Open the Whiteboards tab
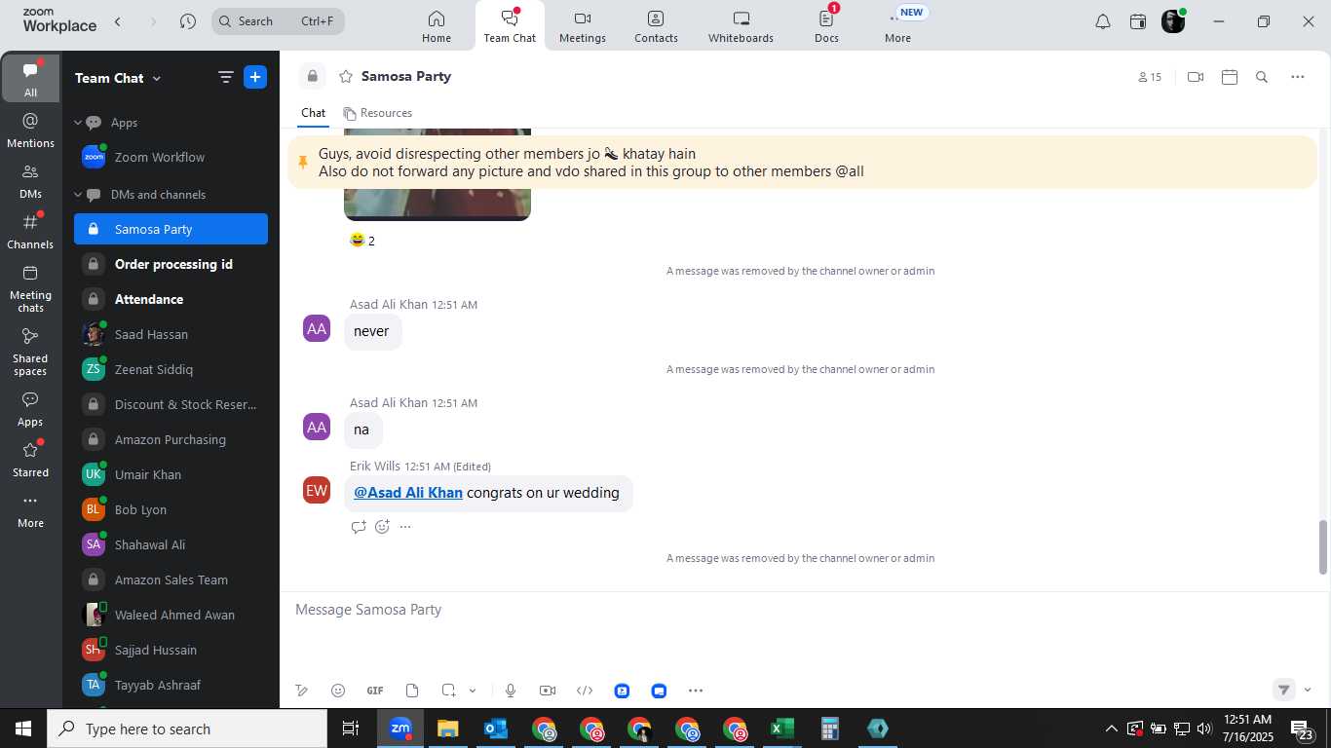Viewport: 1331px width, 748px height. [741, 26]
